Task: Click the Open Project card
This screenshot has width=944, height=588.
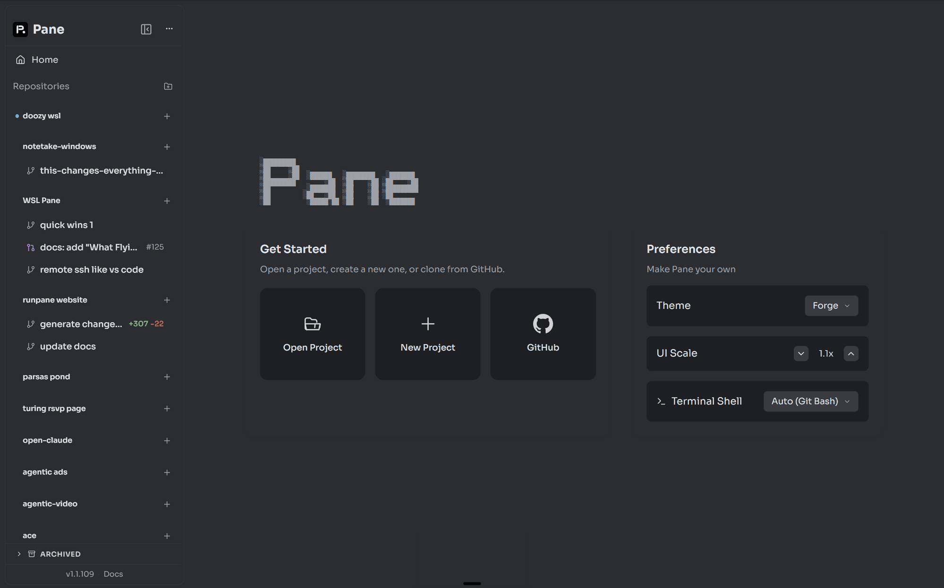Action: coord(312,334)
